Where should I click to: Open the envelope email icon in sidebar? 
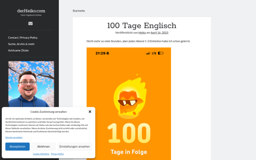30,23
